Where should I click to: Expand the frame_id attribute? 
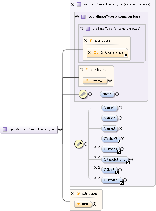coord(110,81)
